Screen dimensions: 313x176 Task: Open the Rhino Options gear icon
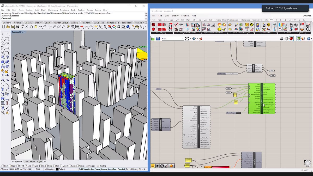click(137, 27)
